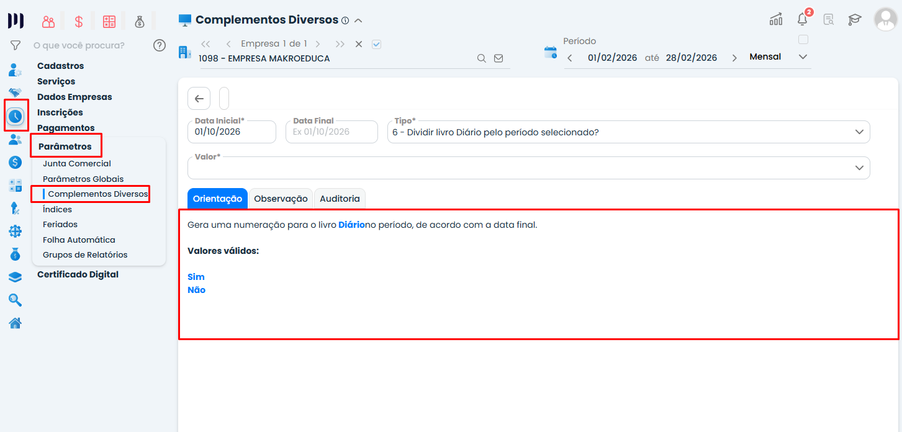Click the Data Final date field
The image size is (902, 432).
332,132
